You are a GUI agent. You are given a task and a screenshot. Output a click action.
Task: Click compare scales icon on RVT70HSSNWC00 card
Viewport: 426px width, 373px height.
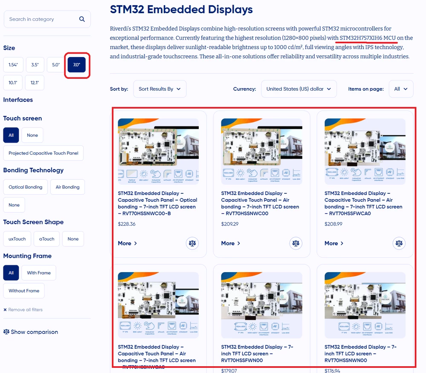click(x=296, y=243)
